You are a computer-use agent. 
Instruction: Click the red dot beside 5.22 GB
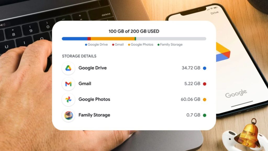coord(204,84)
